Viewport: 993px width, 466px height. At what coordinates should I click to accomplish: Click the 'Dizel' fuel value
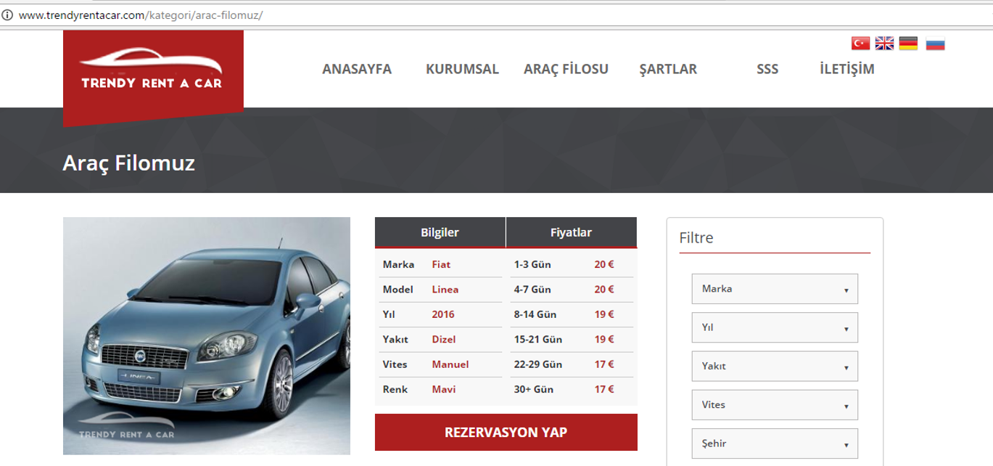[444, 340]
